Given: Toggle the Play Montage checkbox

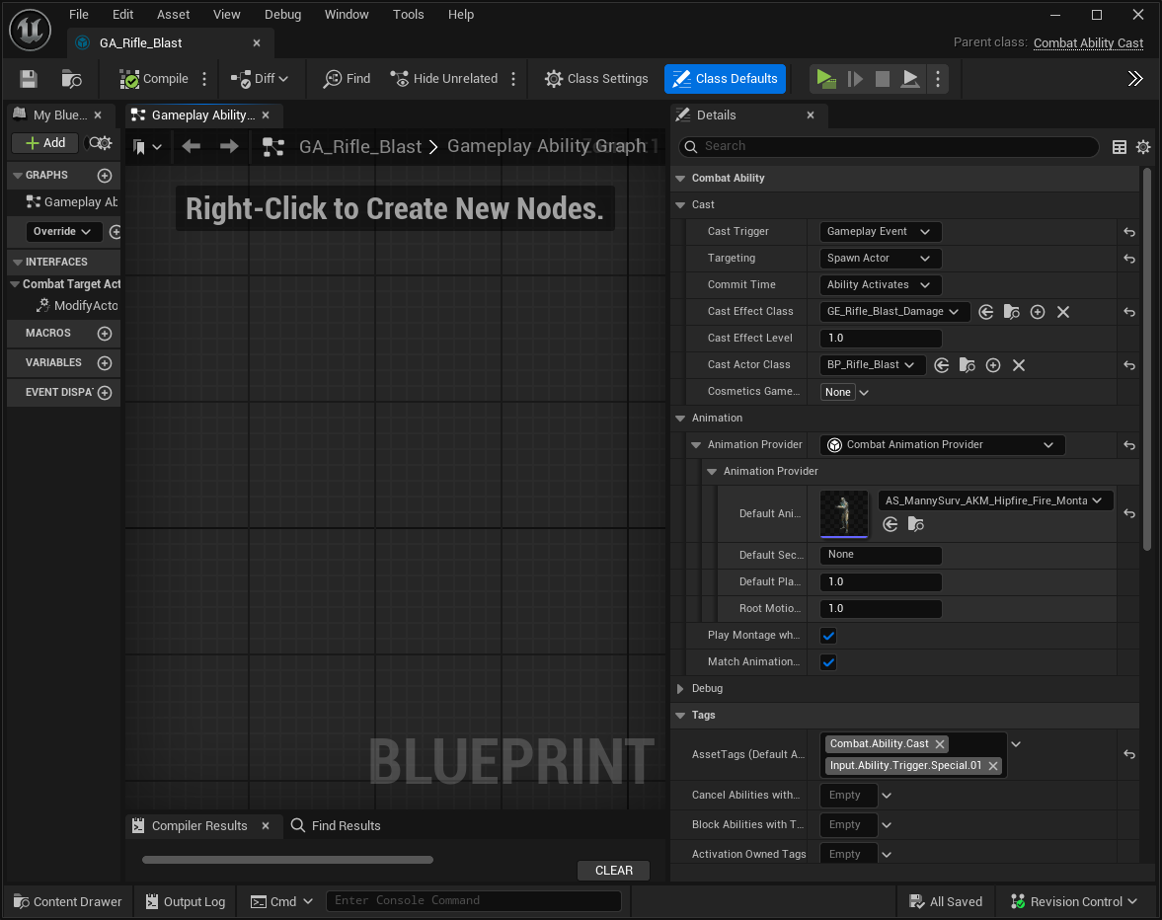Looking at the screenshot, I should coord(828,636).
